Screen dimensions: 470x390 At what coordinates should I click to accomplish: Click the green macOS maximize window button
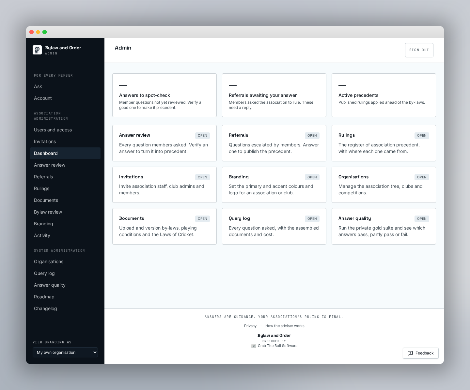(x=45, y=32)
